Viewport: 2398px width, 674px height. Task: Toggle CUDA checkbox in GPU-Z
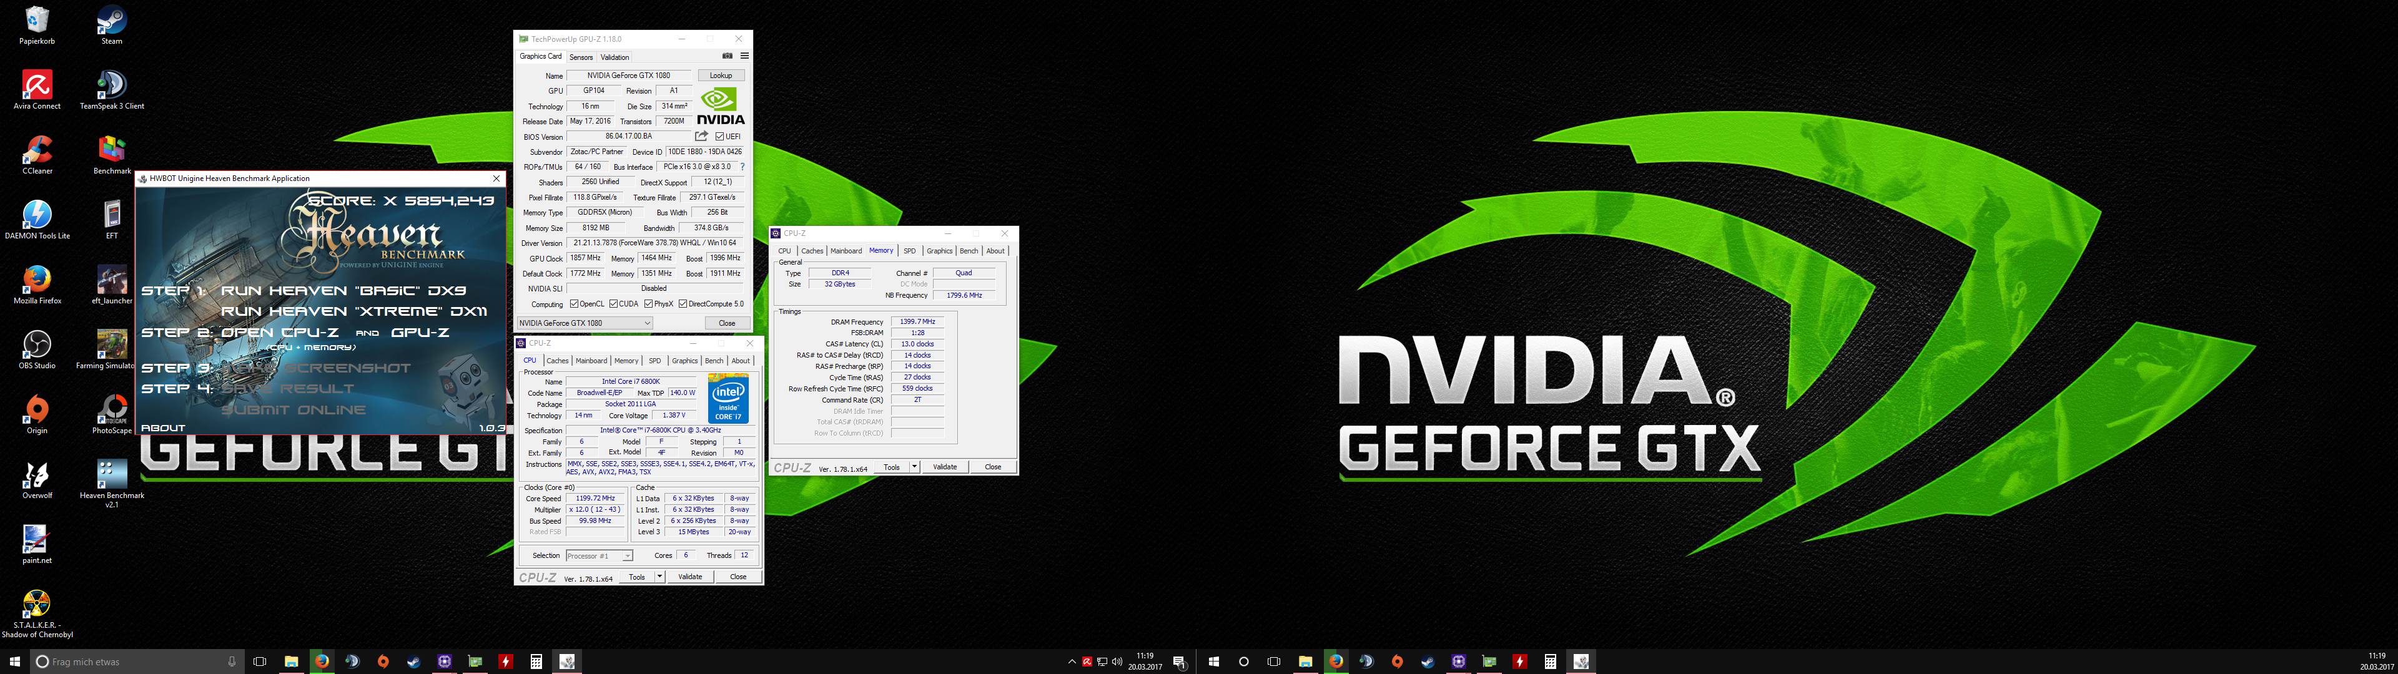613,303
